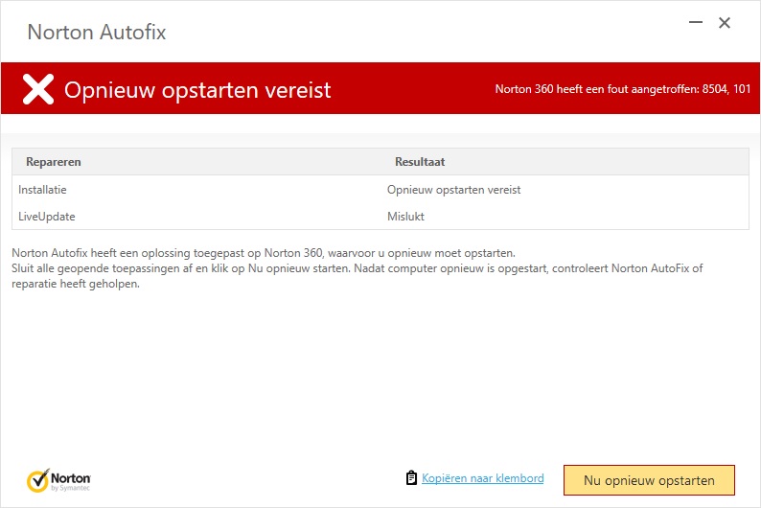
Task: Click the Norton Autofix window title
Action: point(97,33)
